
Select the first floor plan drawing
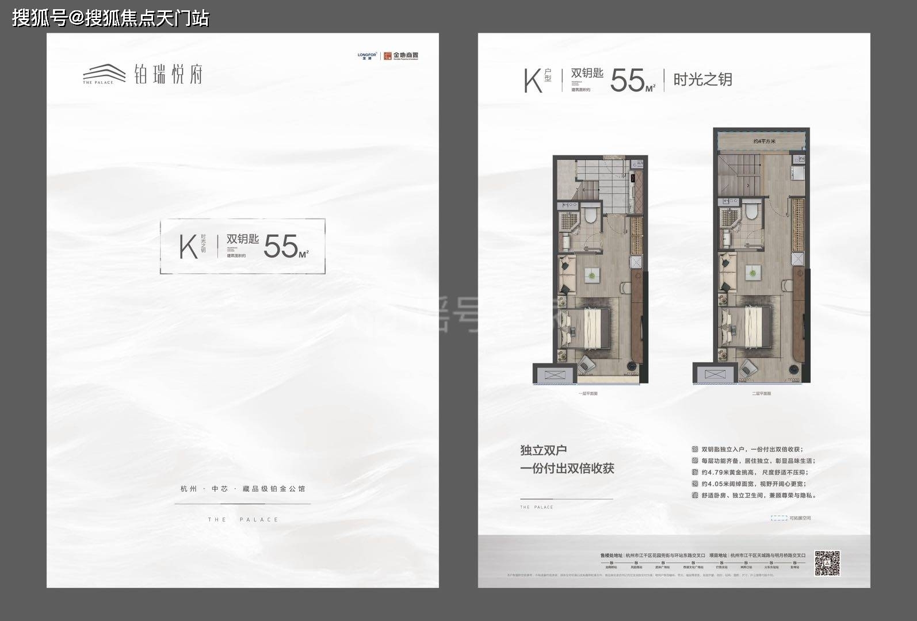click(591, 269)
